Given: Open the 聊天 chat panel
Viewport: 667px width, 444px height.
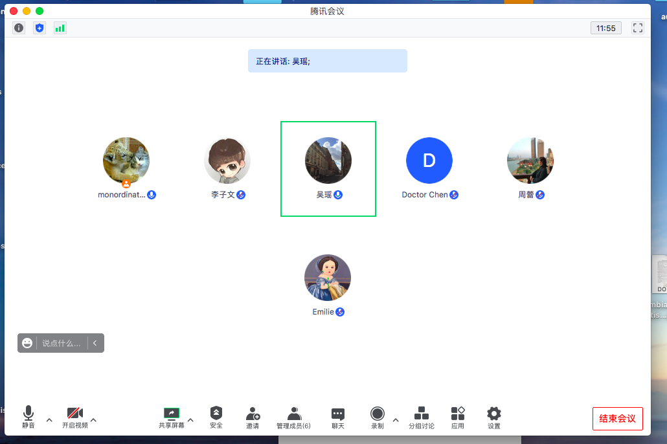Looking at the screenshot, I should pyautogui.click(x=338, y=417).
